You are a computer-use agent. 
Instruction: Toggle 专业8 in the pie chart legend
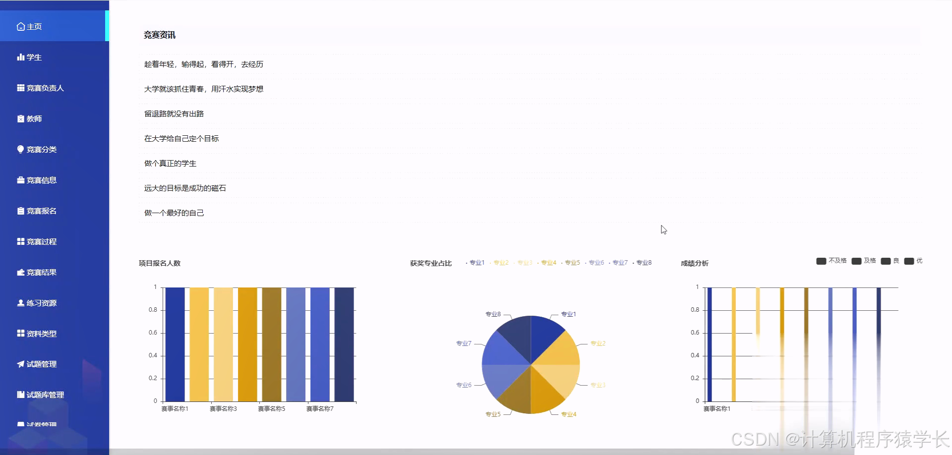642,263
